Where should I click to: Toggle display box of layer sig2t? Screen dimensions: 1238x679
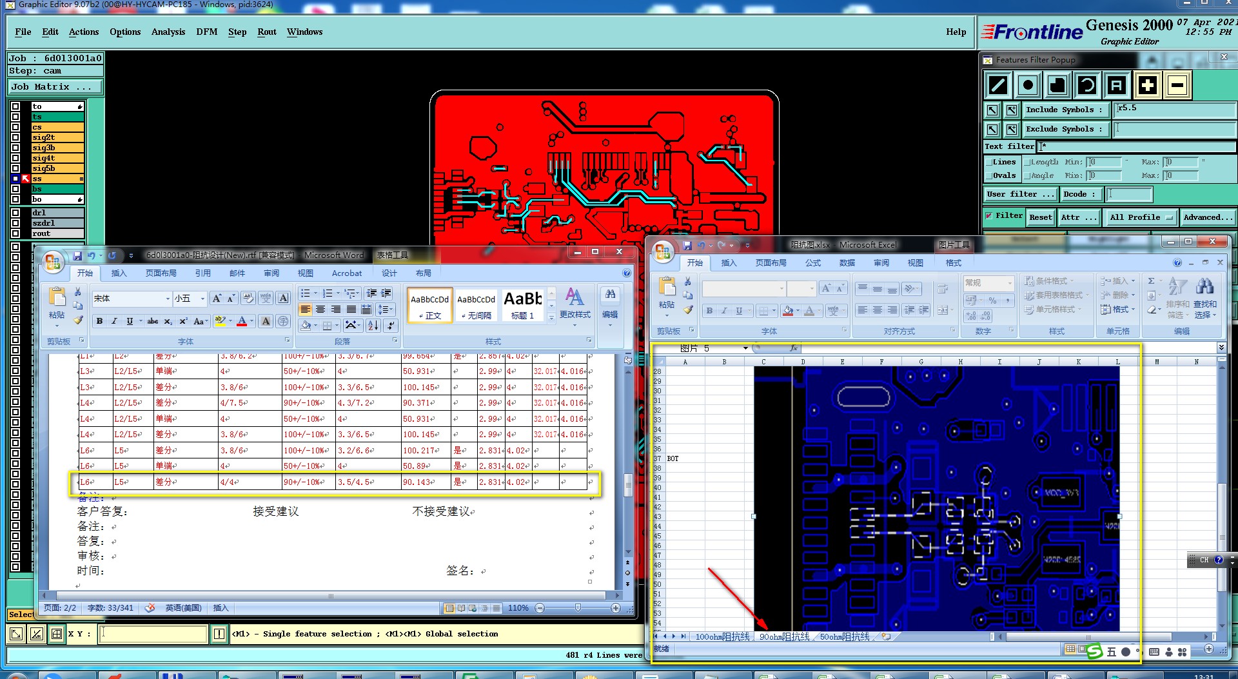(x=15, y=137)
